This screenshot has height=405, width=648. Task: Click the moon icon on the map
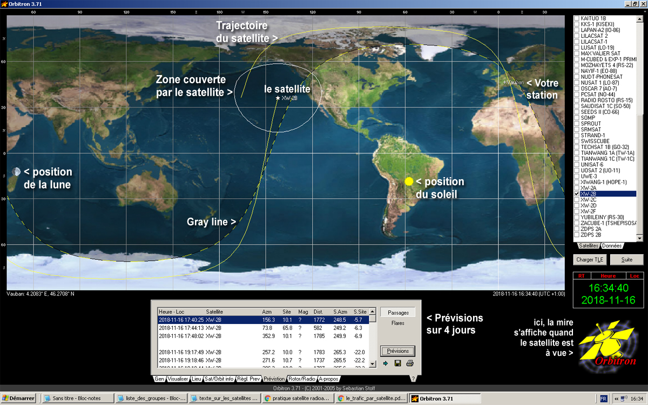click(x=17, y=172)
